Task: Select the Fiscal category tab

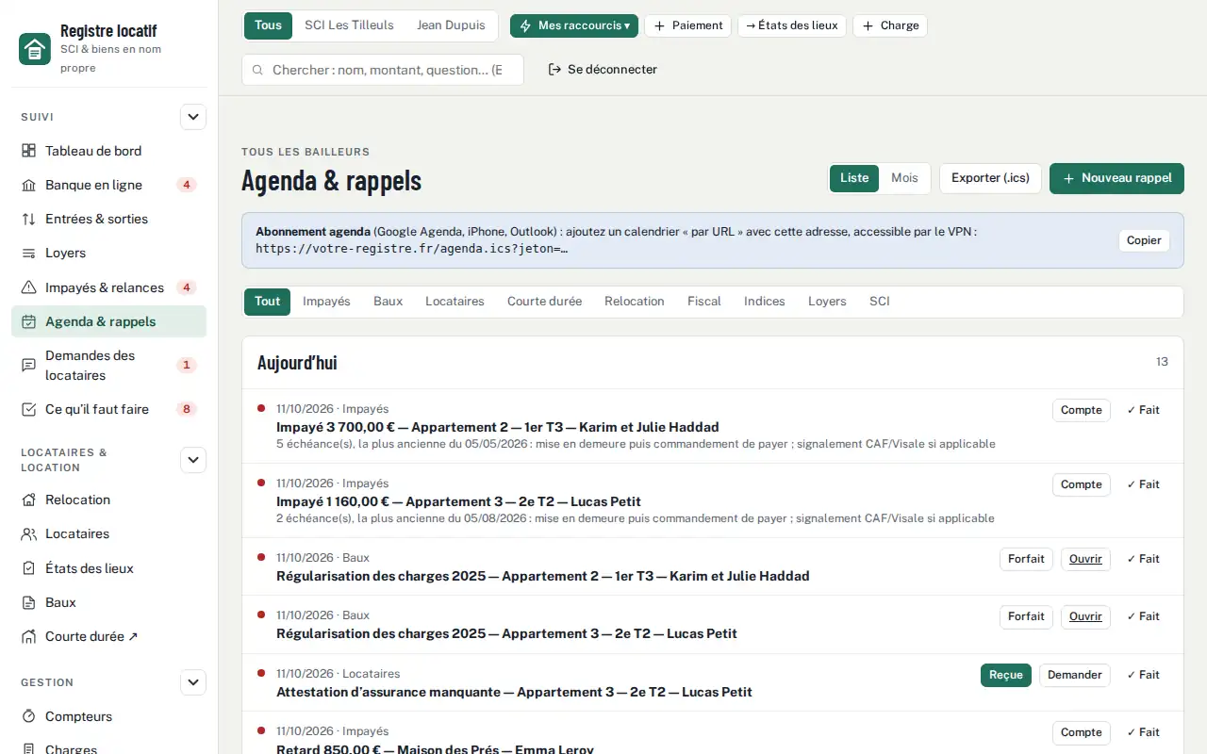Action: 704,302
